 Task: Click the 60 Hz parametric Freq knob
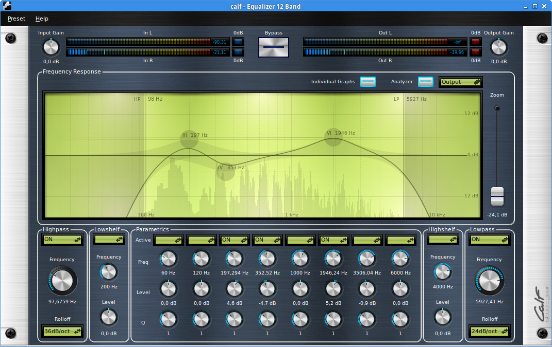(168, 259)
